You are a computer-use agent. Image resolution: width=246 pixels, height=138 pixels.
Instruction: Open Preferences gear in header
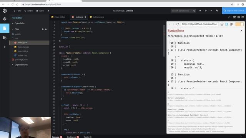tap(206, 11)
